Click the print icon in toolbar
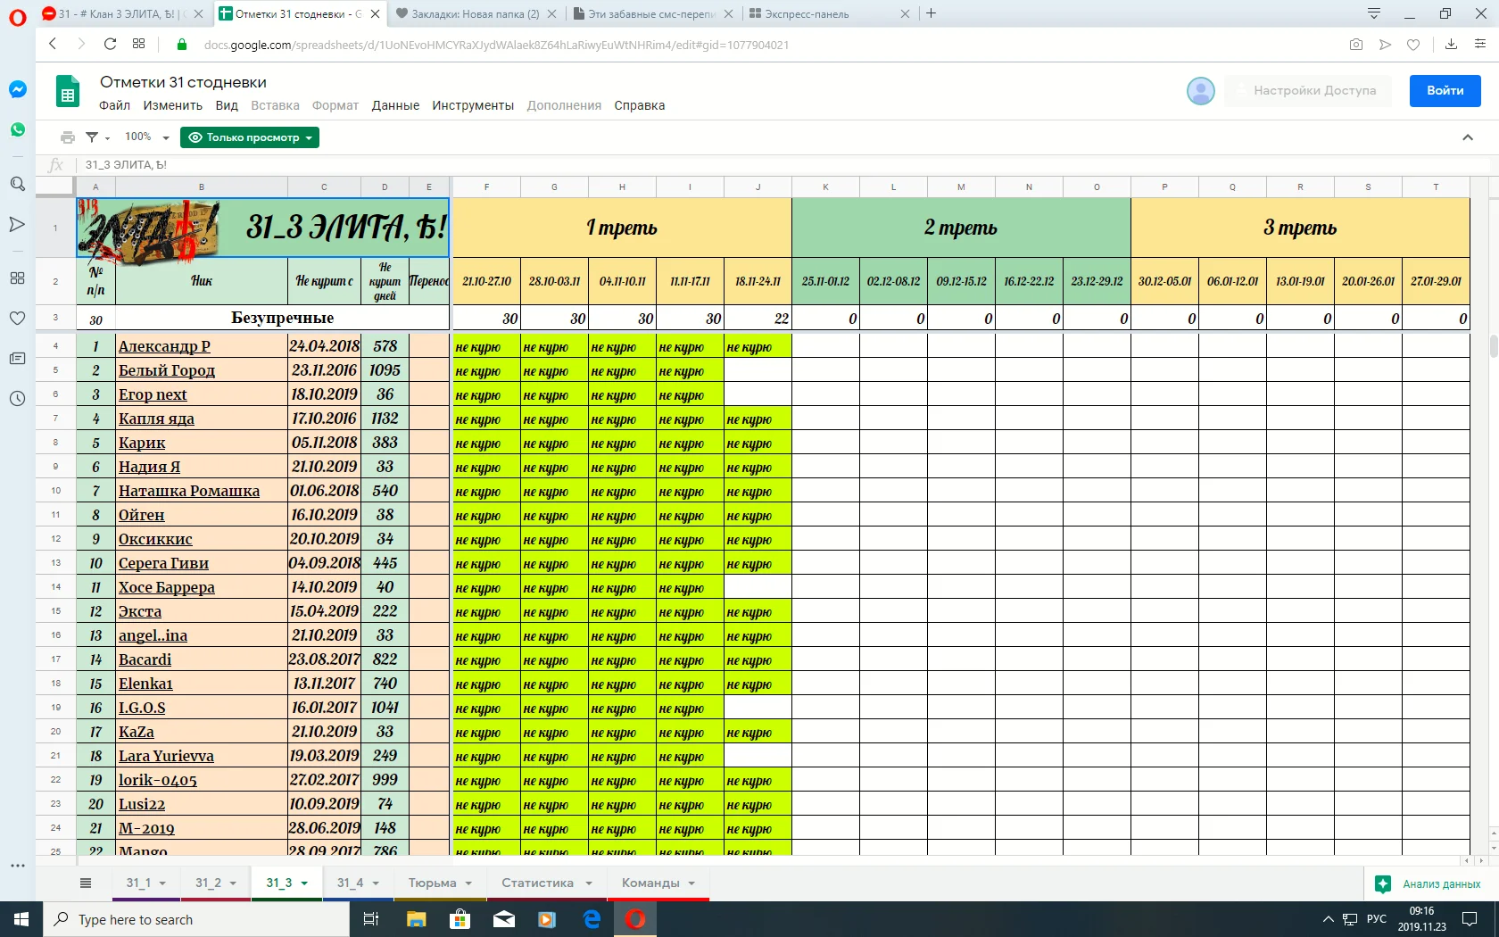This screenshot has width=1499, height=937. 67,137
